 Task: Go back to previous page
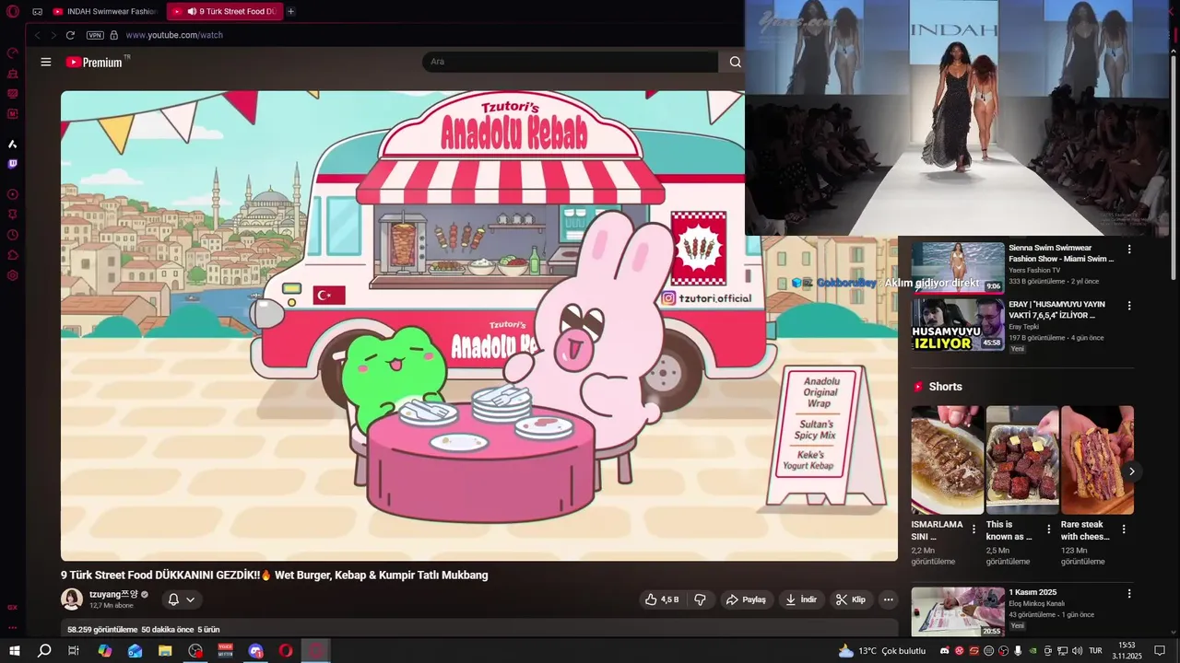38,35
